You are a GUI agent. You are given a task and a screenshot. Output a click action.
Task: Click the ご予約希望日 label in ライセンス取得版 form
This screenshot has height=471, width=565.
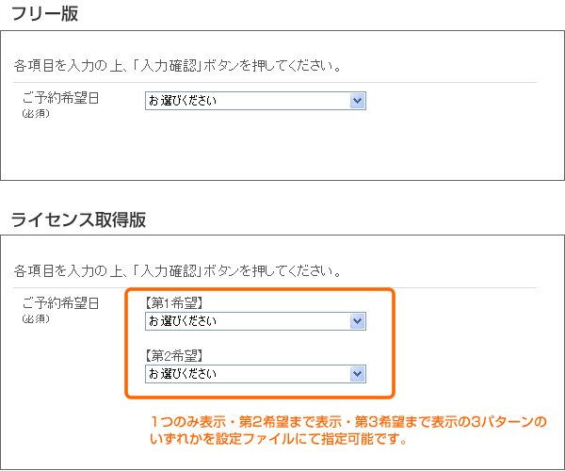(60, 303)
